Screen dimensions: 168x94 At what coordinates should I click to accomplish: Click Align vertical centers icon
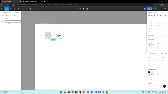(x=160, y=16)
